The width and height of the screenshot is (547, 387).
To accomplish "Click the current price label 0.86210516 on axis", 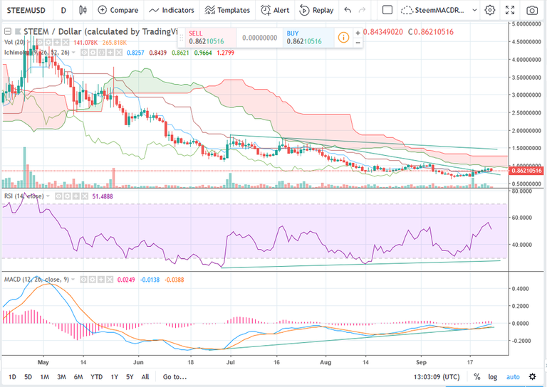I will pyautogui.click(x=527, y=171).
